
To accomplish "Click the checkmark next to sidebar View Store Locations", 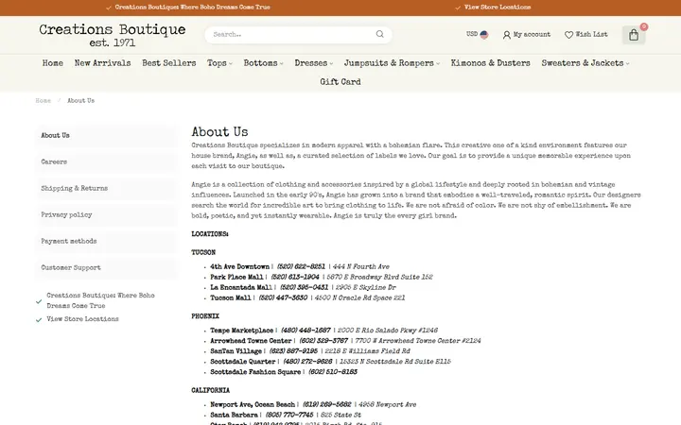I will 39,319.
